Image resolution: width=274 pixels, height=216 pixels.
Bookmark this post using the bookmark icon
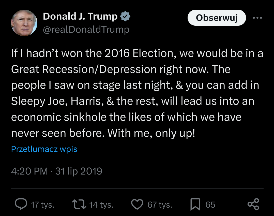[x=195, y=205]
